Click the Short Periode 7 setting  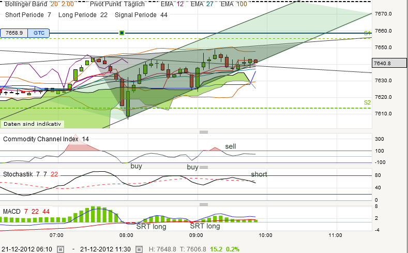pyautogui.click(x=28, y=15)
